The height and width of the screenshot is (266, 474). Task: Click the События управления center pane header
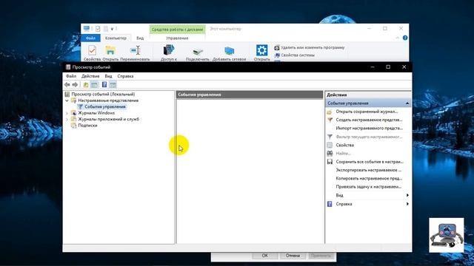(x=250, y=95)
